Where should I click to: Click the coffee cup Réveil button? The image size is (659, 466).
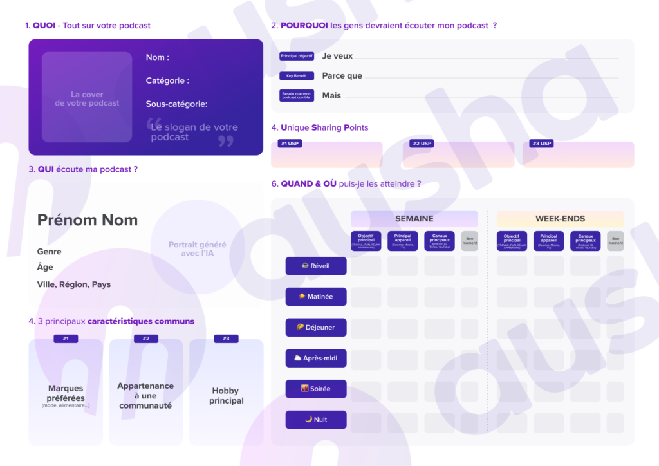(315, 266)
